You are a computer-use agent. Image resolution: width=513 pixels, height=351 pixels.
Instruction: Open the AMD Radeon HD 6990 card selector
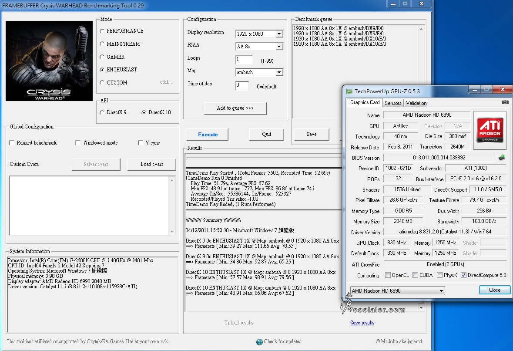[398, 291]
